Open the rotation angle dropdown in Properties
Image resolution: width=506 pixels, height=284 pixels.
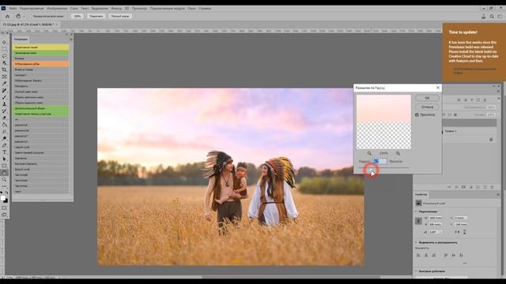(x=440, y=232)
